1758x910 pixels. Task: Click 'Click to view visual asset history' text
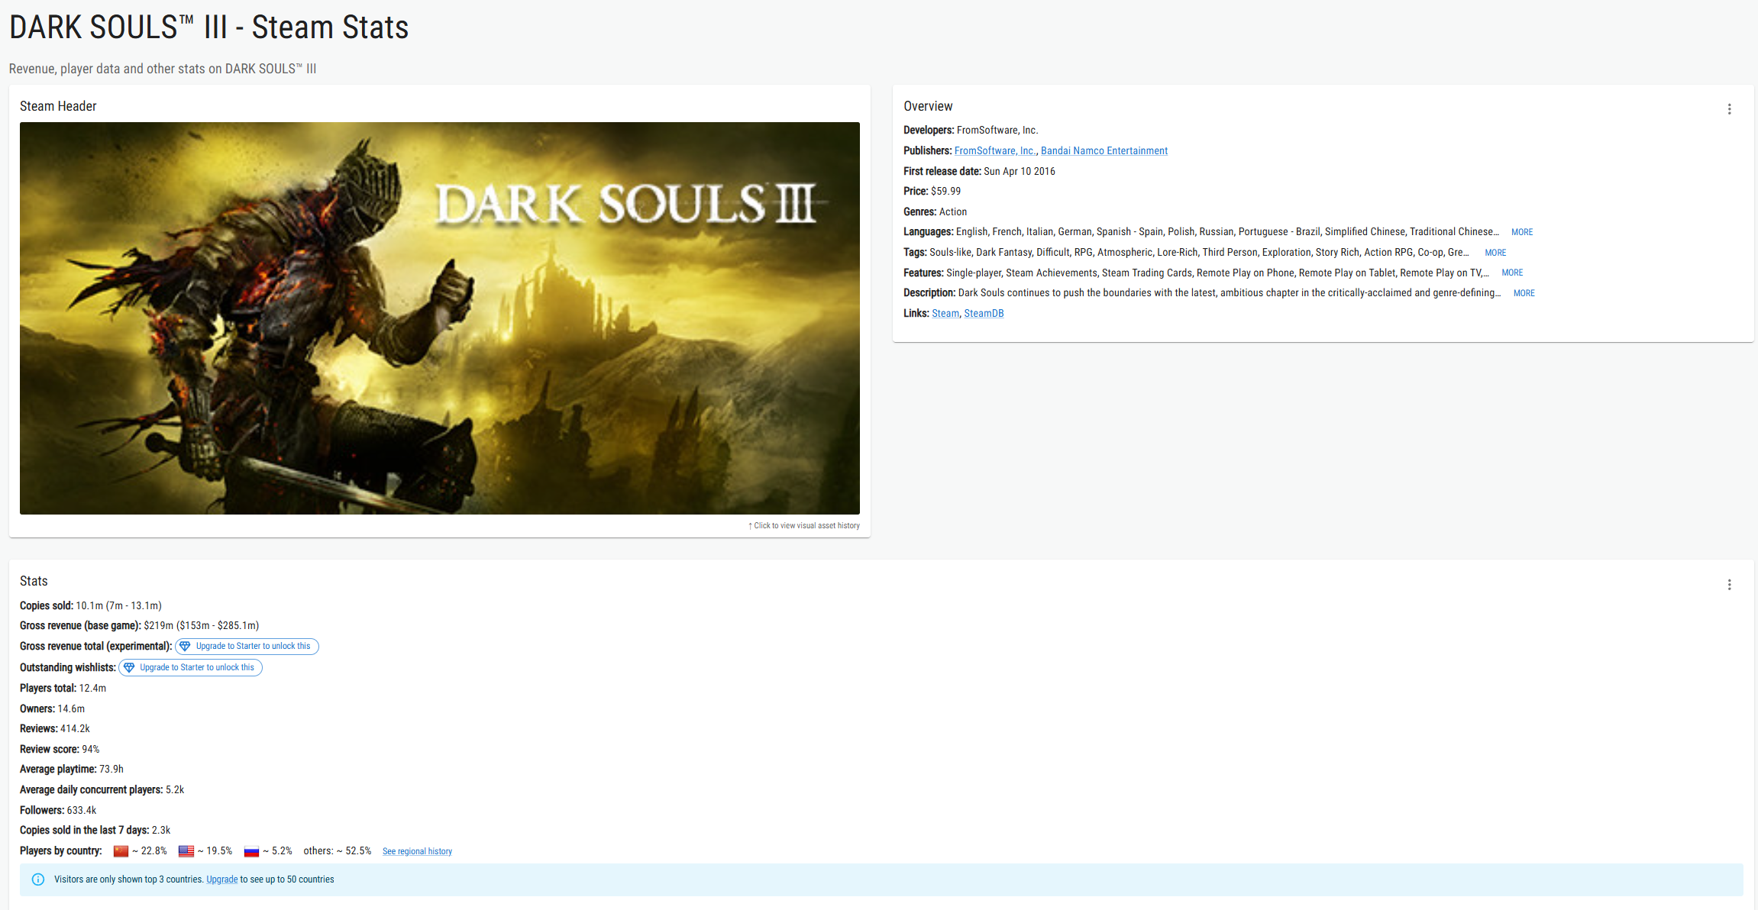tap(804, 526)
